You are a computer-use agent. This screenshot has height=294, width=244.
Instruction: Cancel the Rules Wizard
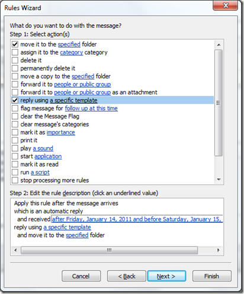point(81,276)
